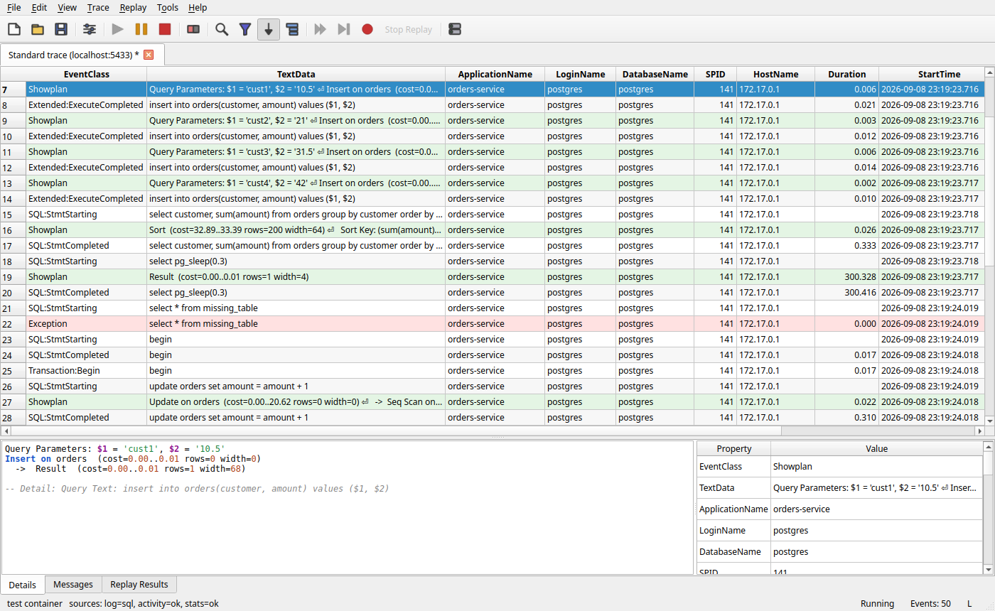Click the properties panel scrollbar up arrow
The width and height of the screenshot is (995, 611).
(988, 446)
